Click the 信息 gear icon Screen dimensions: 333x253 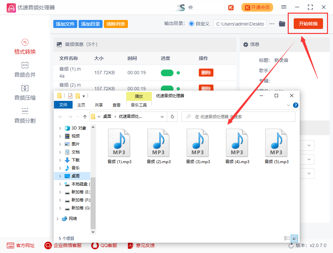pyautogui.click(x=245, y=44)
